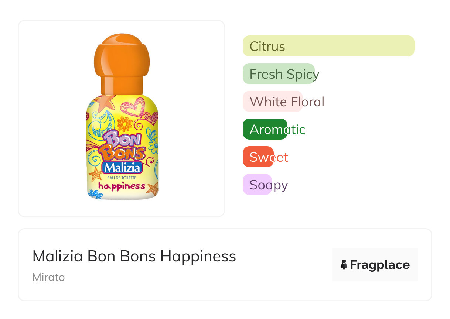
Task: Open the Mirato brand link
Action: [x=48, y=277]
